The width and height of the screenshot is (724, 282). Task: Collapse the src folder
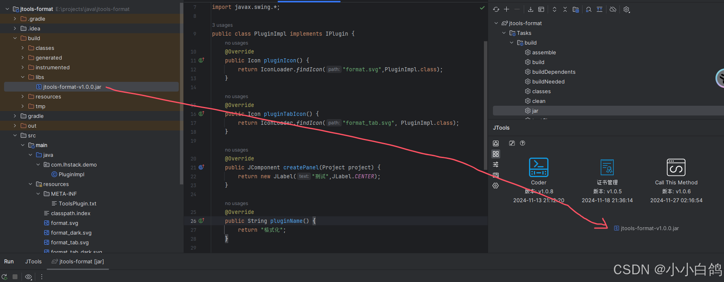(x=15, y=135)
